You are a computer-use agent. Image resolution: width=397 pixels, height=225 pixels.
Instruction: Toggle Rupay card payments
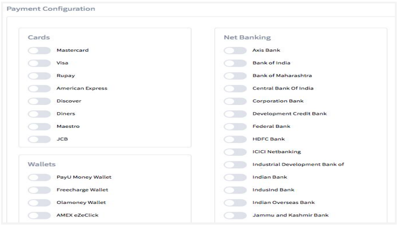click(x=39, y=76)
